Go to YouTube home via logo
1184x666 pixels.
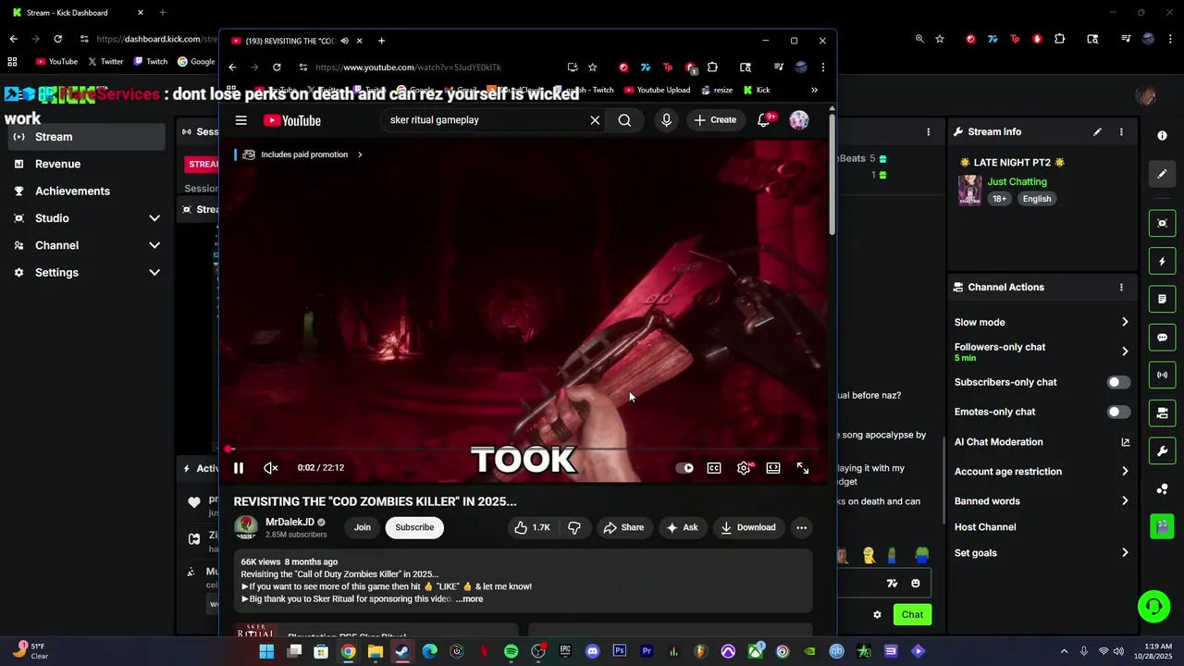[292, 120]
